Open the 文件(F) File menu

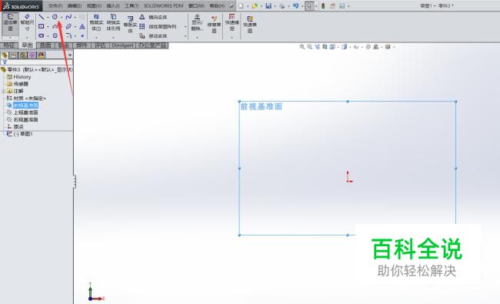pos(55,5)
